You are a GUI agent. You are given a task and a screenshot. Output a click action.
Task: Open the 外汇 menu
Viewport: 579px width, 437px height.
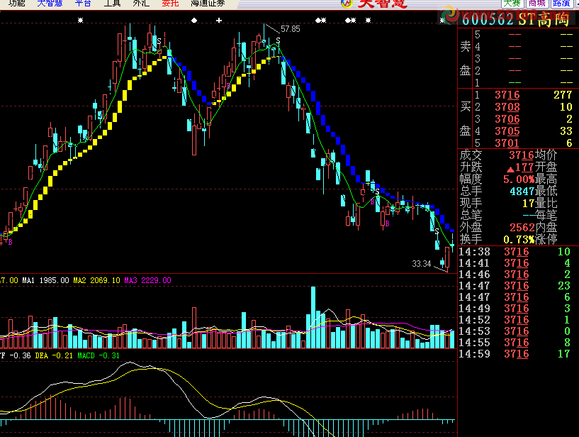tap(141, 4)
